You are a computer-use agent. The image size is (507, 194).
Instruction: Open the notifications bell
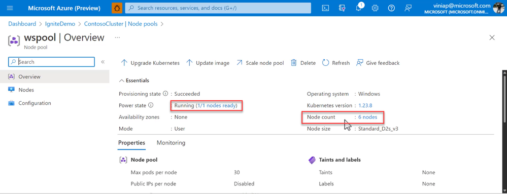[359, 8]
